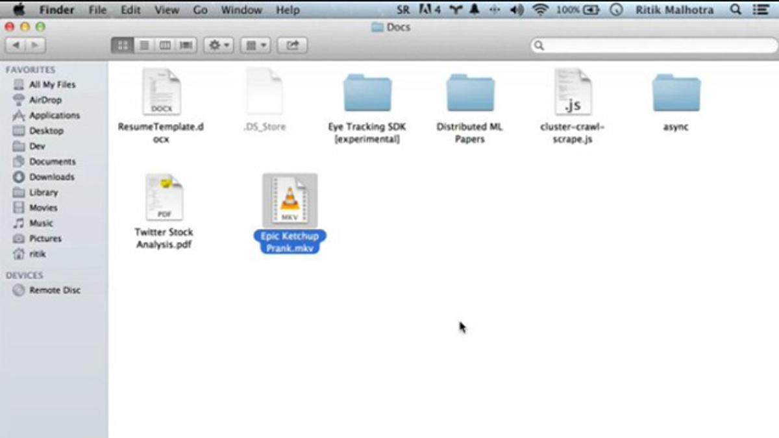The height and width of the screenshot is (438, 779).
Task: Click the Share toolbar button
Action: coord(292,45)
